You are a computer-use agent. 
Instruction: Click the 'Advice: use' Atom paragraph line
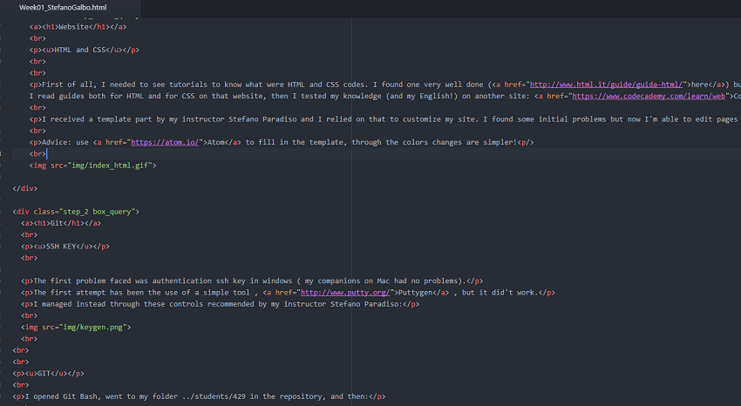coord(282,143)
